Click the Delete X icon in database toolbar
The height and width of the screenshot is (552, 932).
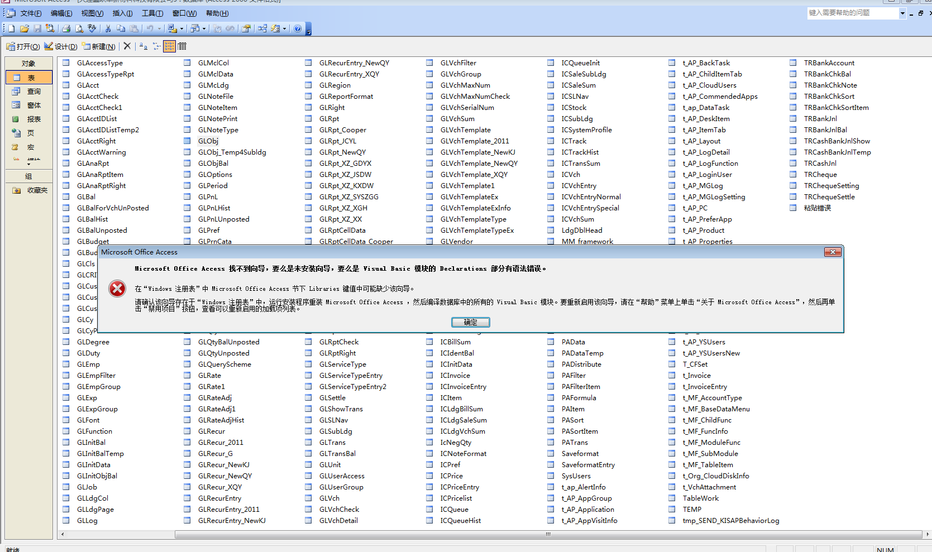(x=127, y=46)
